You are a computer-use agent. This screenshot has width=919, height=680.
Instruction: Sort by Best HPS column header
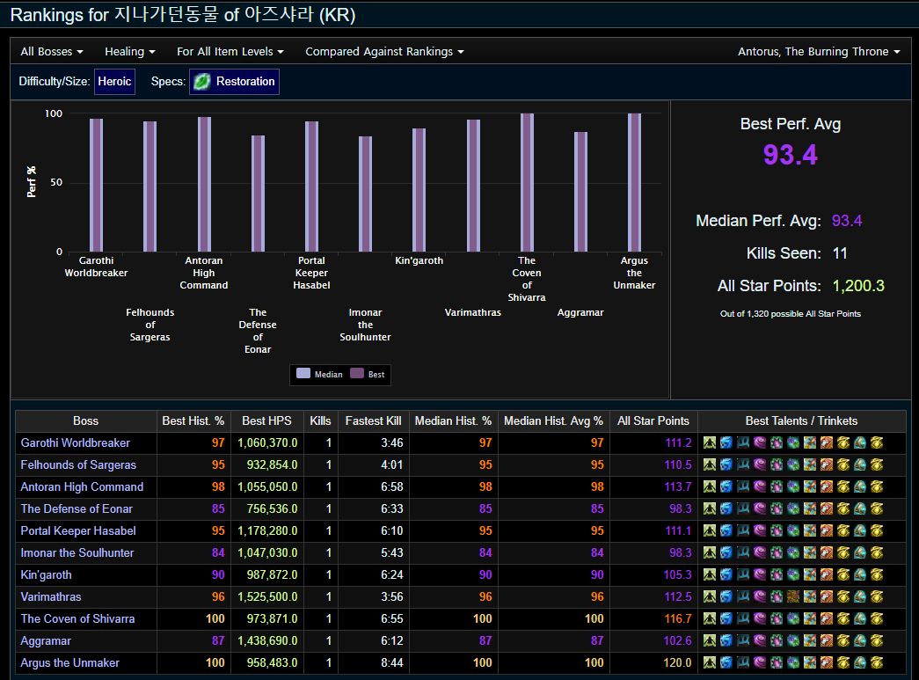click(266, 420)
